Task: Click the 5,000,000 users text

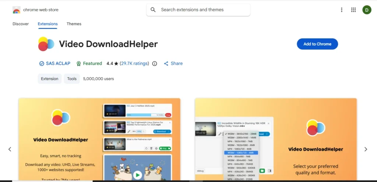Action: click(x=99, y=79)
